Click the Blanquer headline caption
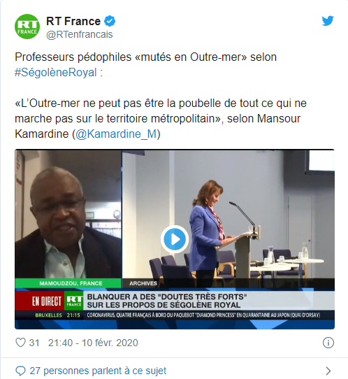 [167, 301]
